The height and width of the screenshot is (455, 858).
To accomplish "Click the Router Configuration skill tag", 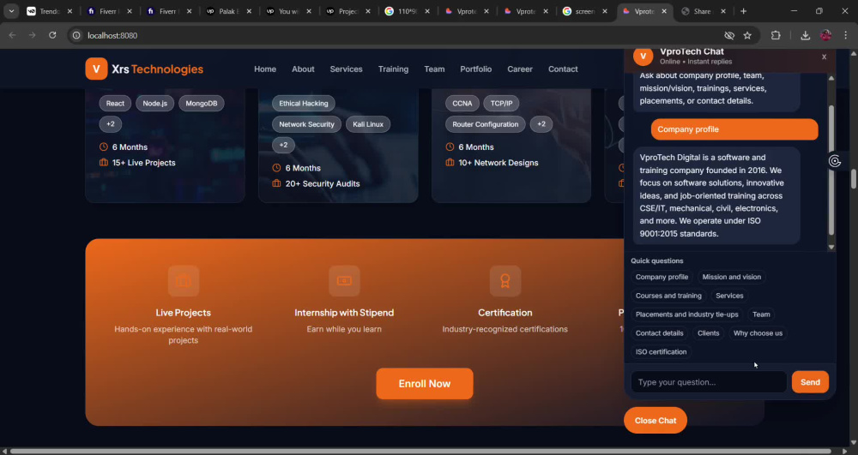I will tap(486, 124).
